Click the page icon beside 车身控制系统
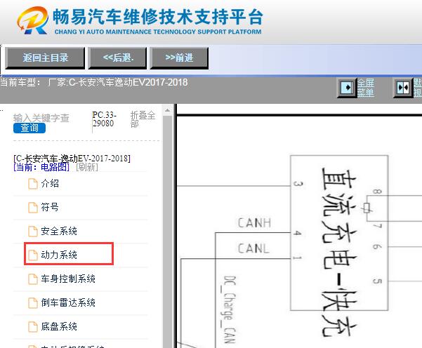 pyautogui.click(x=33, y=279)
